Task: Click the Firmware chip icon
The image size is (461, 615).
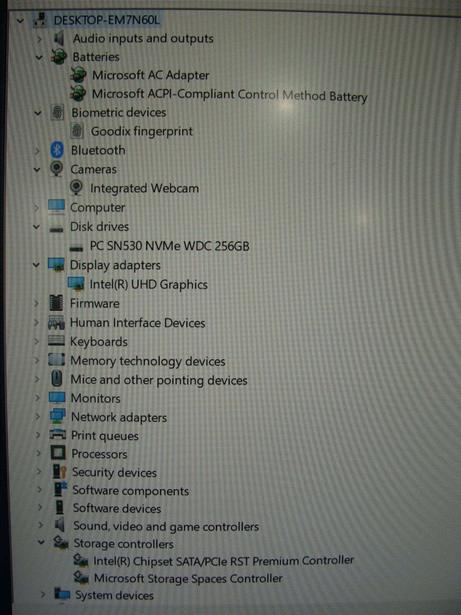Action: (x=56, y=303)
